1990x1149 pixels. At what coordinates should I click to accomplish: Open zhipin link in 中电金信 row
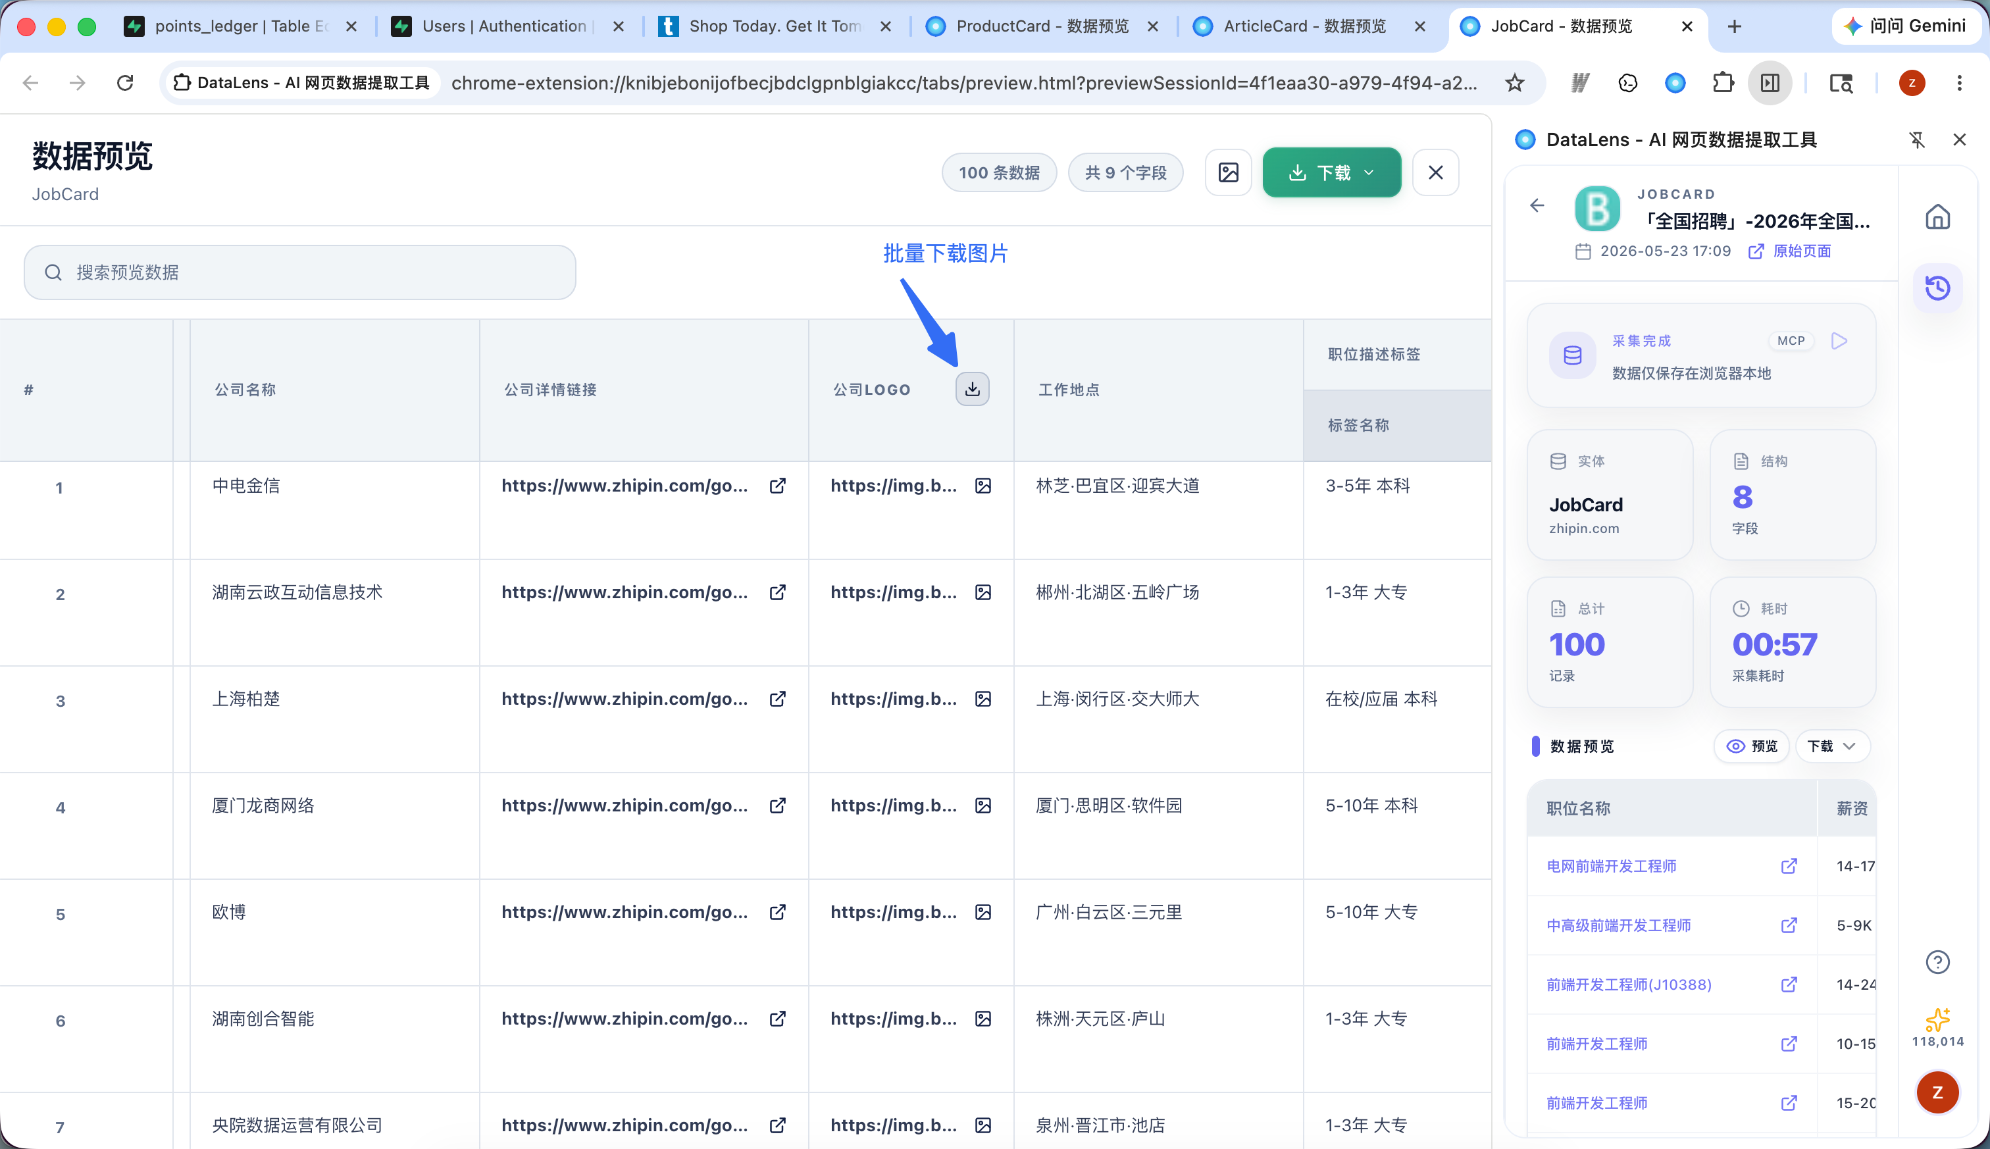coord(625,486)
